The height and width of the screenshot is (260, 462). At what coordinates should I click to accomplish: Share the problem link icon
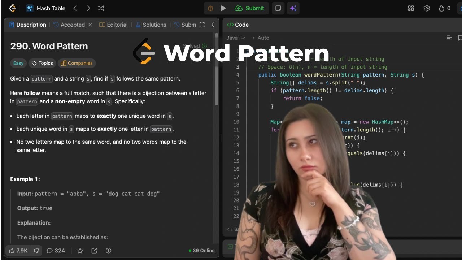click(94, 251)
